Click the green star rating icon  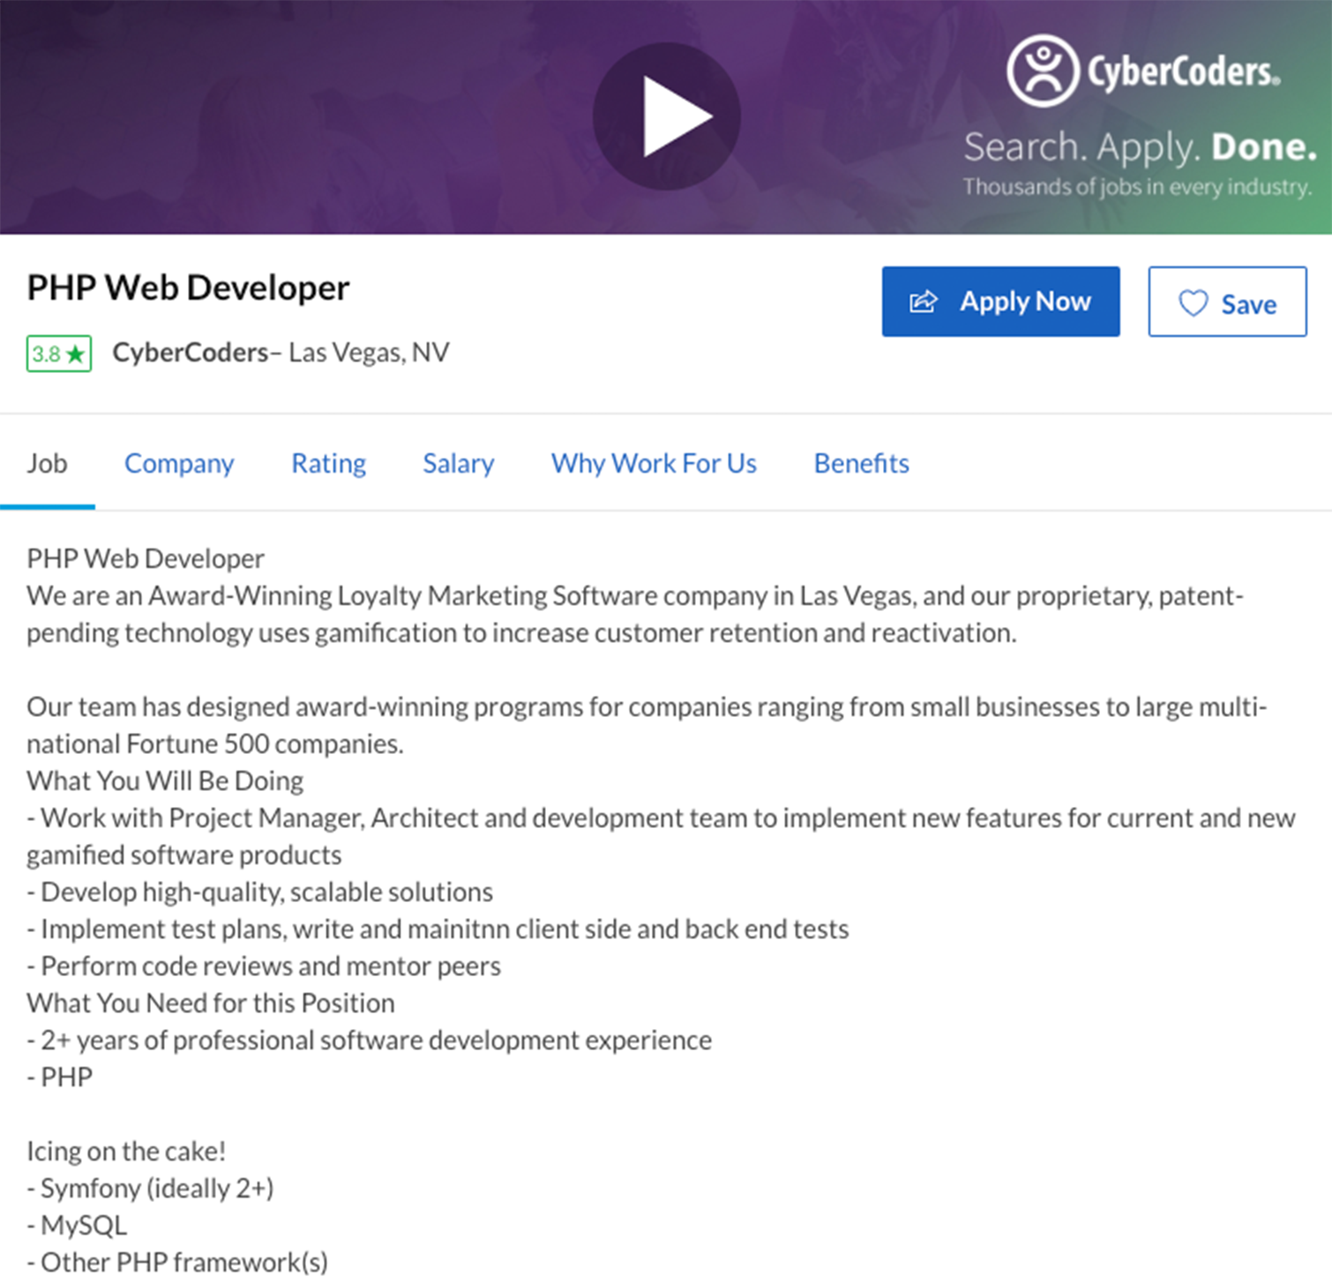[x=77, y=353]
